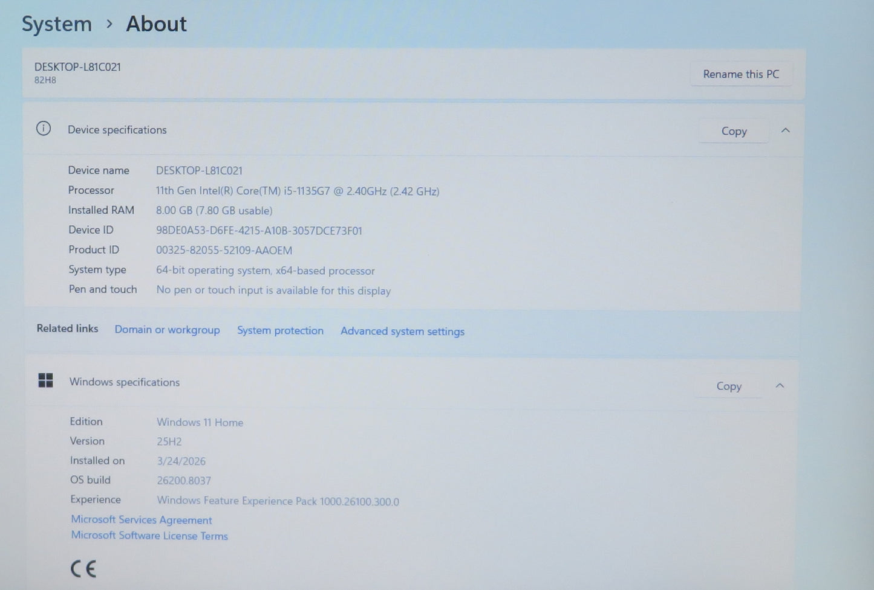Image resolution: width=874 pixels, height=590 pixels.
Task: Click the breadcrumb arrow between System and About
Action: pyautogui.click(x=109, y=24)
